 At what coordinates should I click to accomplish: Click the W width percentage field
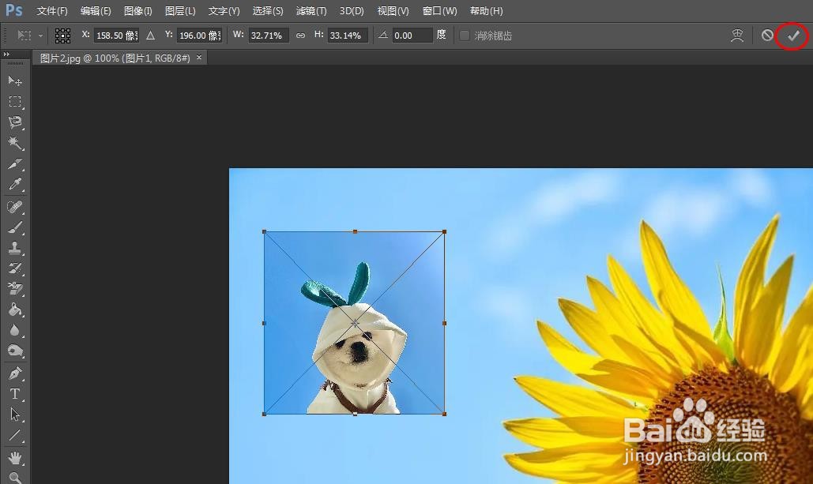pyautogui.click(x=269, y=36)
